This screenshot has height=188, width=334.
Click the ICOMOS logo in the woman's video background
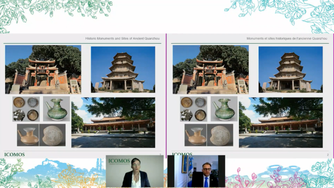pos(119,161)
